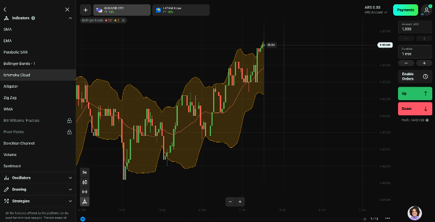This screenshot has height=222, width=435.
Task: Expand the Drawing section
Action: pos(38,190)
